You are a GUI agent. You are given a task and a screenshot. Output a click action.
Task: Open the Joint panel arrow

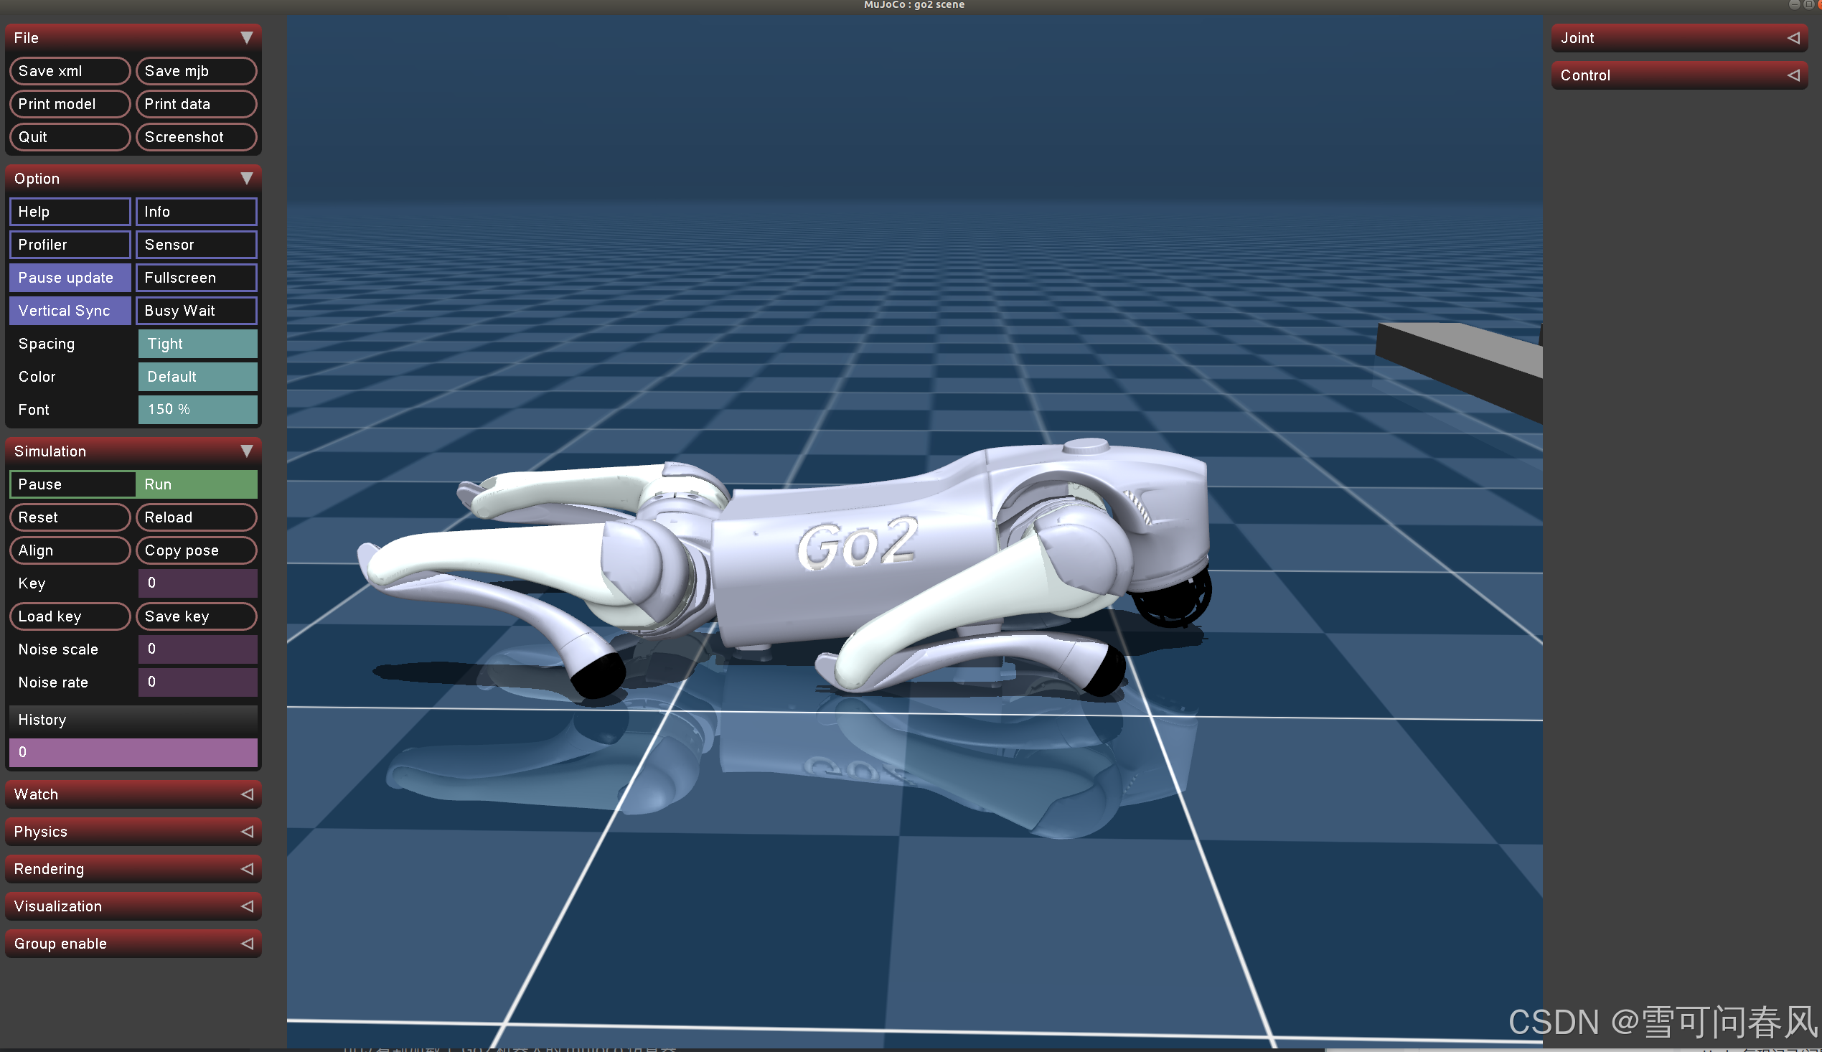point(1793,37)
